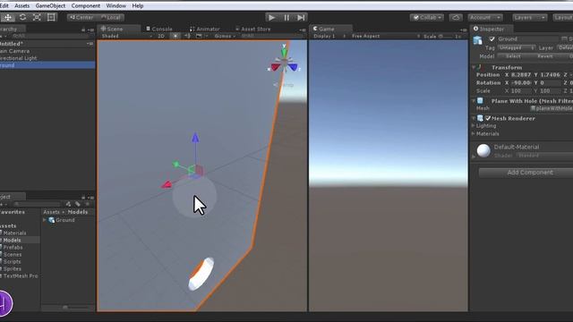Click the model Select button
573x322 pixels.
513,56
